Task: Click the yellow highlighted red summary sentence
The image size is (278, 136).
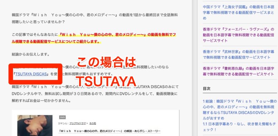Action: pyautogui.click(x=94, y=38)
